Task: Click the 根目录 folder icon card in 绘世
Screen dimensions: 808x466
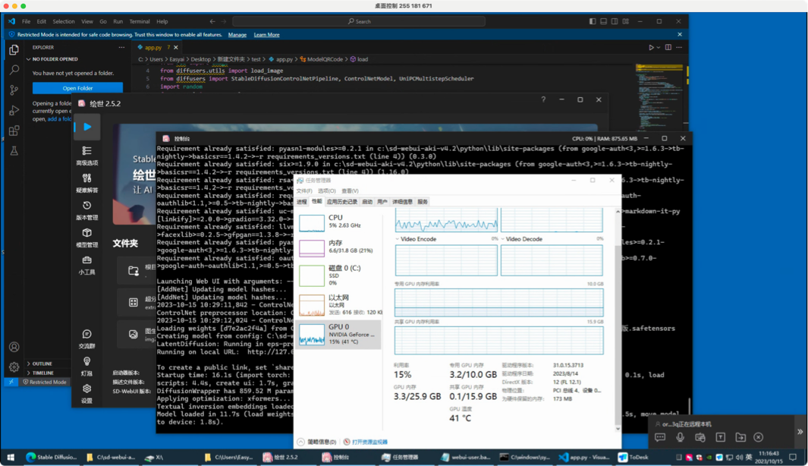Action: [x=134, y=271]
